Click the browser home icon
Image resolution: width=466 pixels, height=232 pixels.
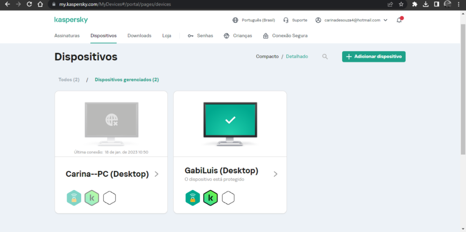click(x=40, y=5)
